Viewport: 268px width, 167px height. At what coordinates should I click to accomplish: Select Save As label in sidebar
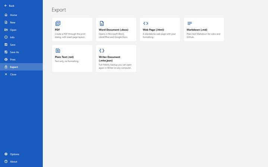(15, 52)
